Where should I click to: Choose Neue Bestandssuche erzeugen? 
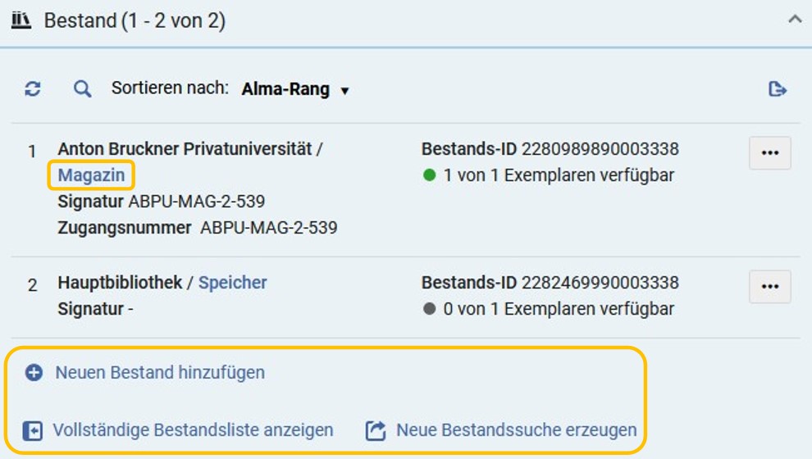[516, 430]
